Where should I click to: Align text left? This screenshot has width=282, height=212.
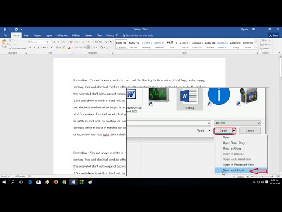[x=77, y=48]
